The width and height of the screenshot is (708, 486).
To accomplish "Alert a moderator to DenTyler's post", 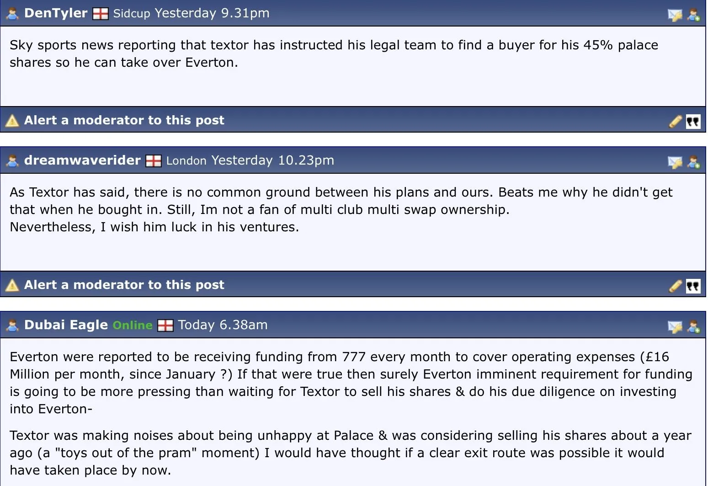I will [x=124, y=120].
